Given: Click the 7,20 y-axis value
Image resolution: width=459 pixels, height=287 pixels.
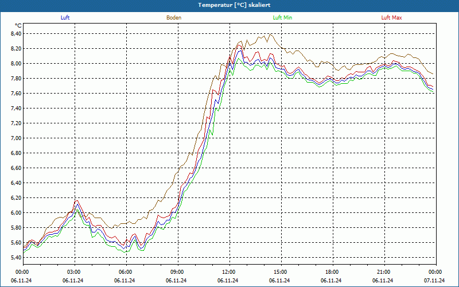Looking at the screenshot, I should point(17,123).
